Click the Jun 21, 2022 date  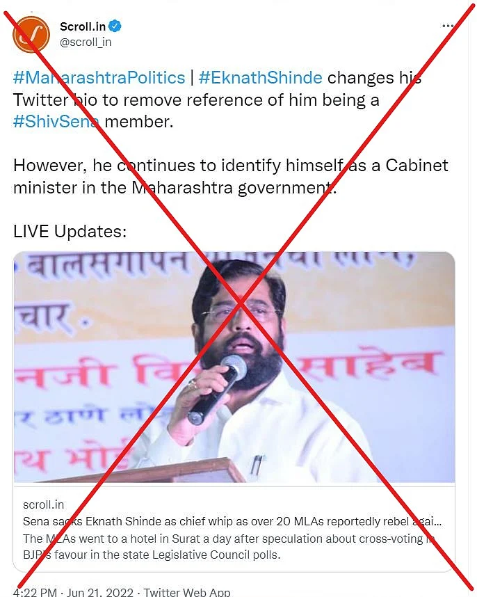tap(100, 592)
